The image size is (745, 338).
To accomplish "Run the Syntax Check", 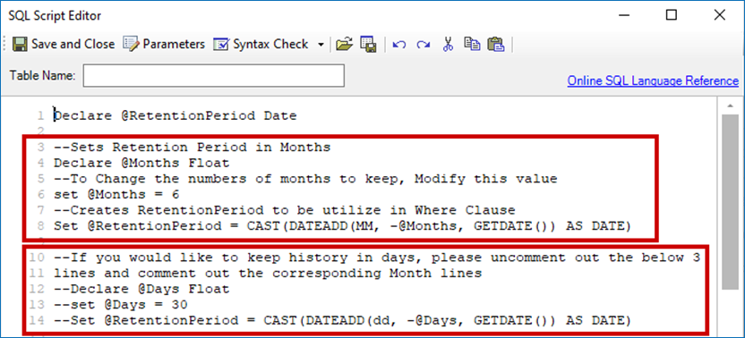I will pyautogui.click(x=261, y=44).
